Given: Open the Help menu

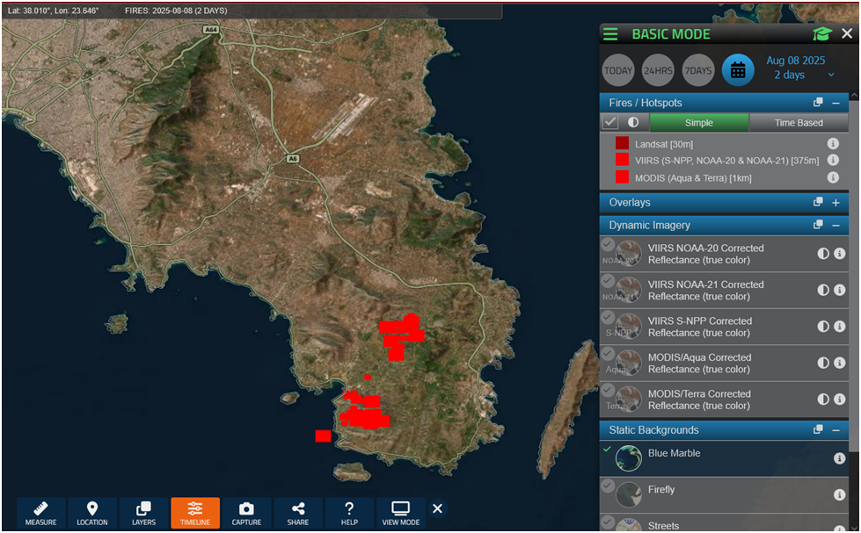Looking at the screenshot, I should point(349,513).
